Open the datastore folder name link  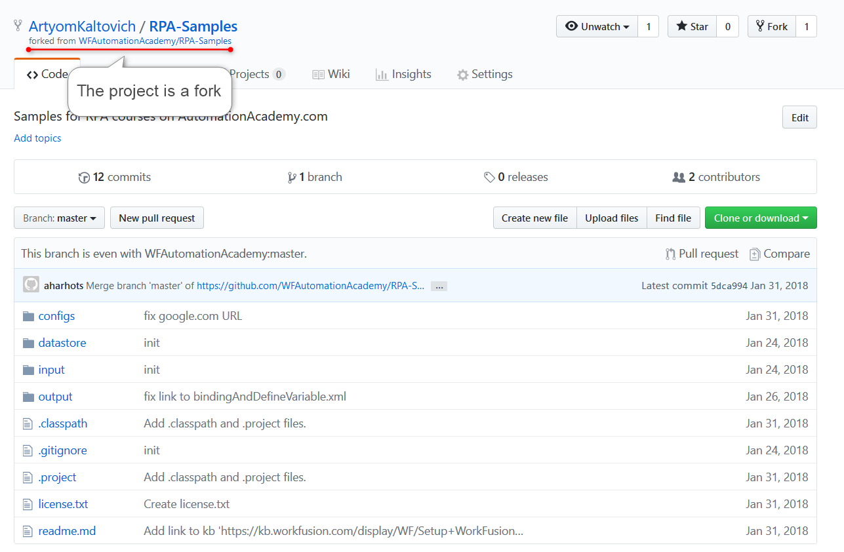[x=62, y=343]
